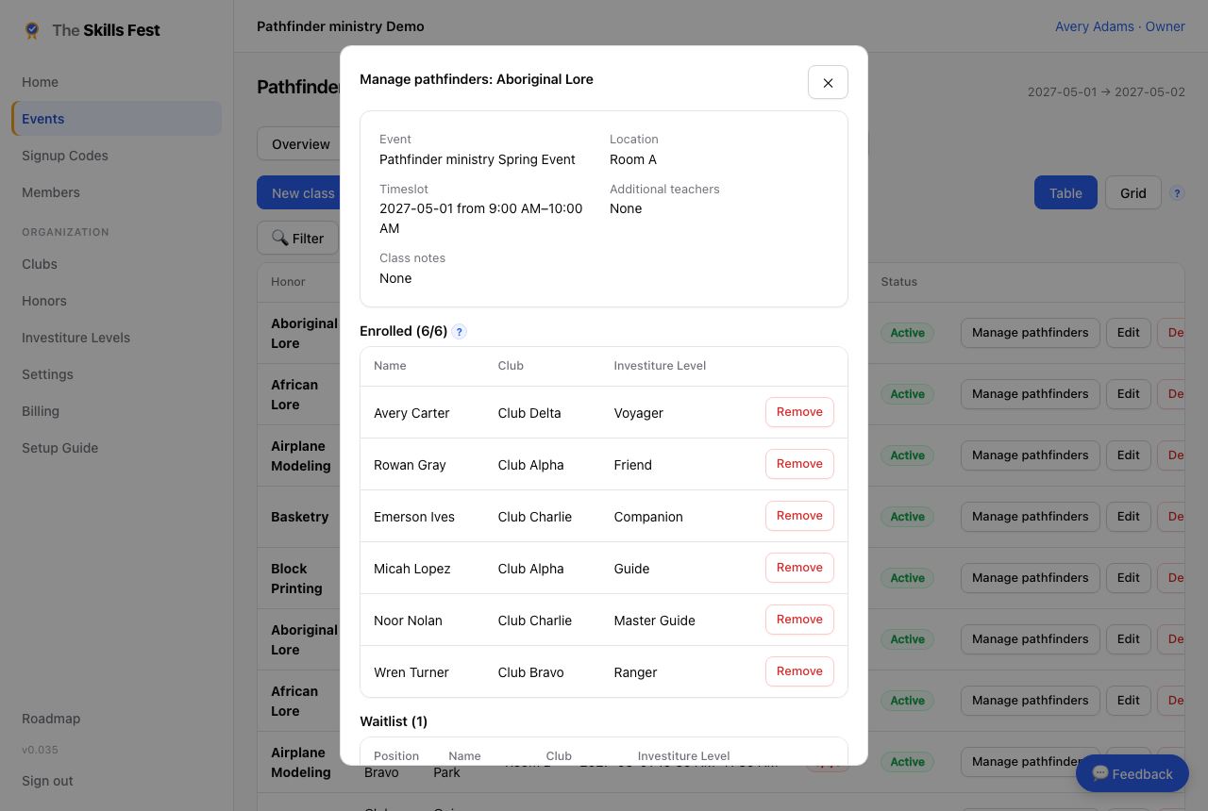Click Club Bravo cell for Wren Turner
Image resolution: width=1208 pixels, height=811 pixels.
click(530, 672)
